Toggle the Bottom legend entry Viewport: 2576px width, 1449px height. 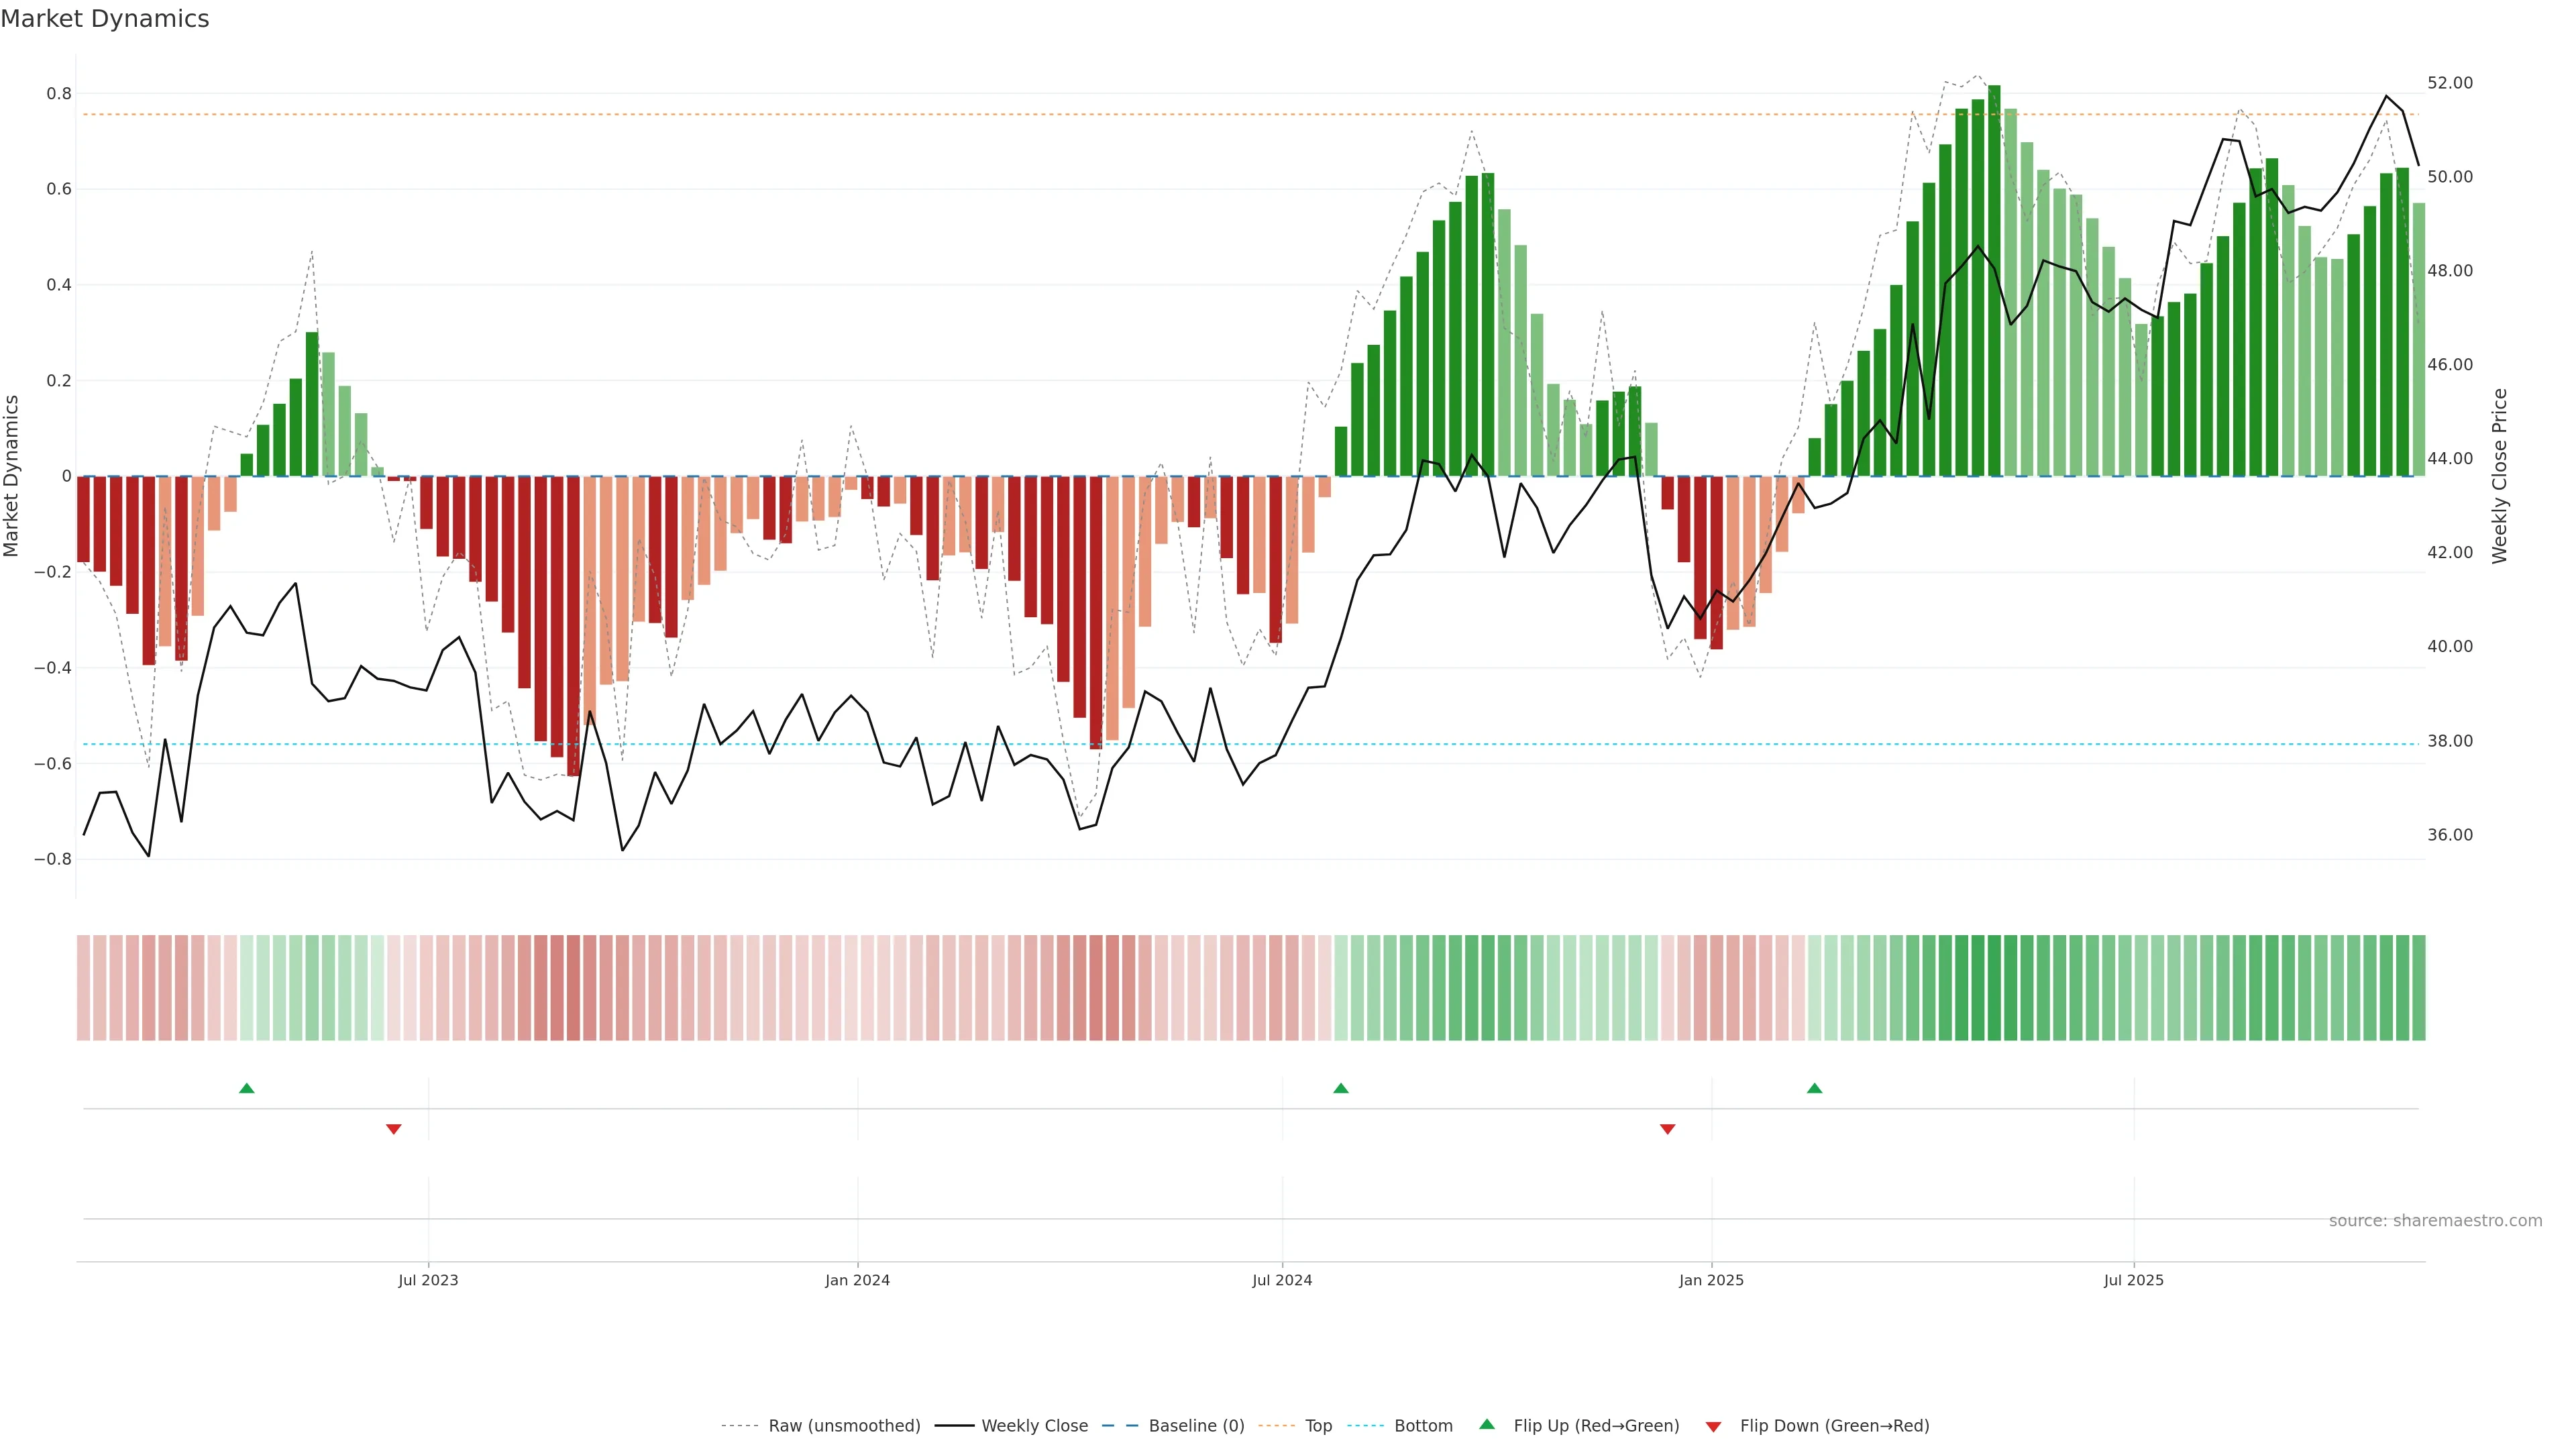(1422, 1426)
